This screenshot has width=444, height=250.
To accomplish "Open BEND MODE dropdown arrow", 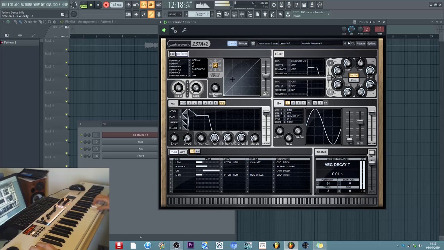I will [189, 60].
